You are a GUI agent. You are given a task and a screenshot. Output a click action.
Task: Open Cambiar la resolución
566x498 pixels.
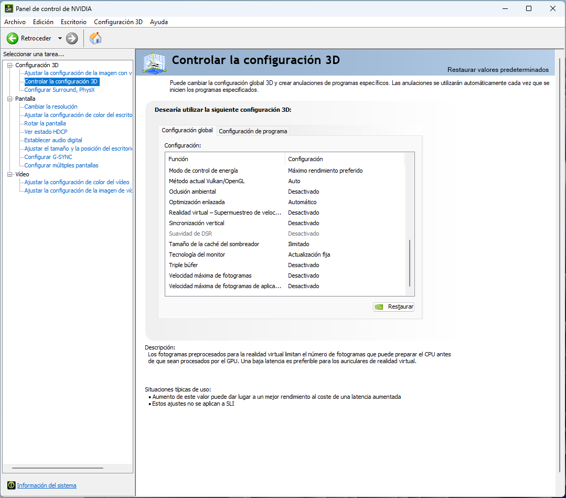pyautogui.click(x=51, y=107)
